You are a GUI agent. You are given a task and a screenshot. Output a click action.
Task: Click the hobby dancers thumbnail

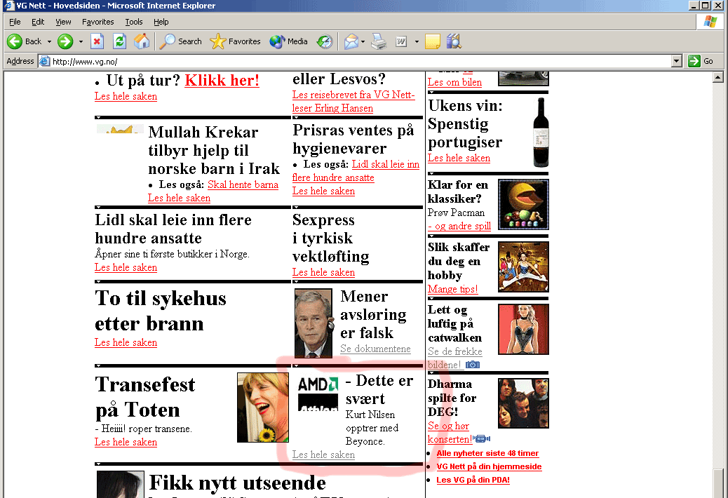(x=523, y=267)
